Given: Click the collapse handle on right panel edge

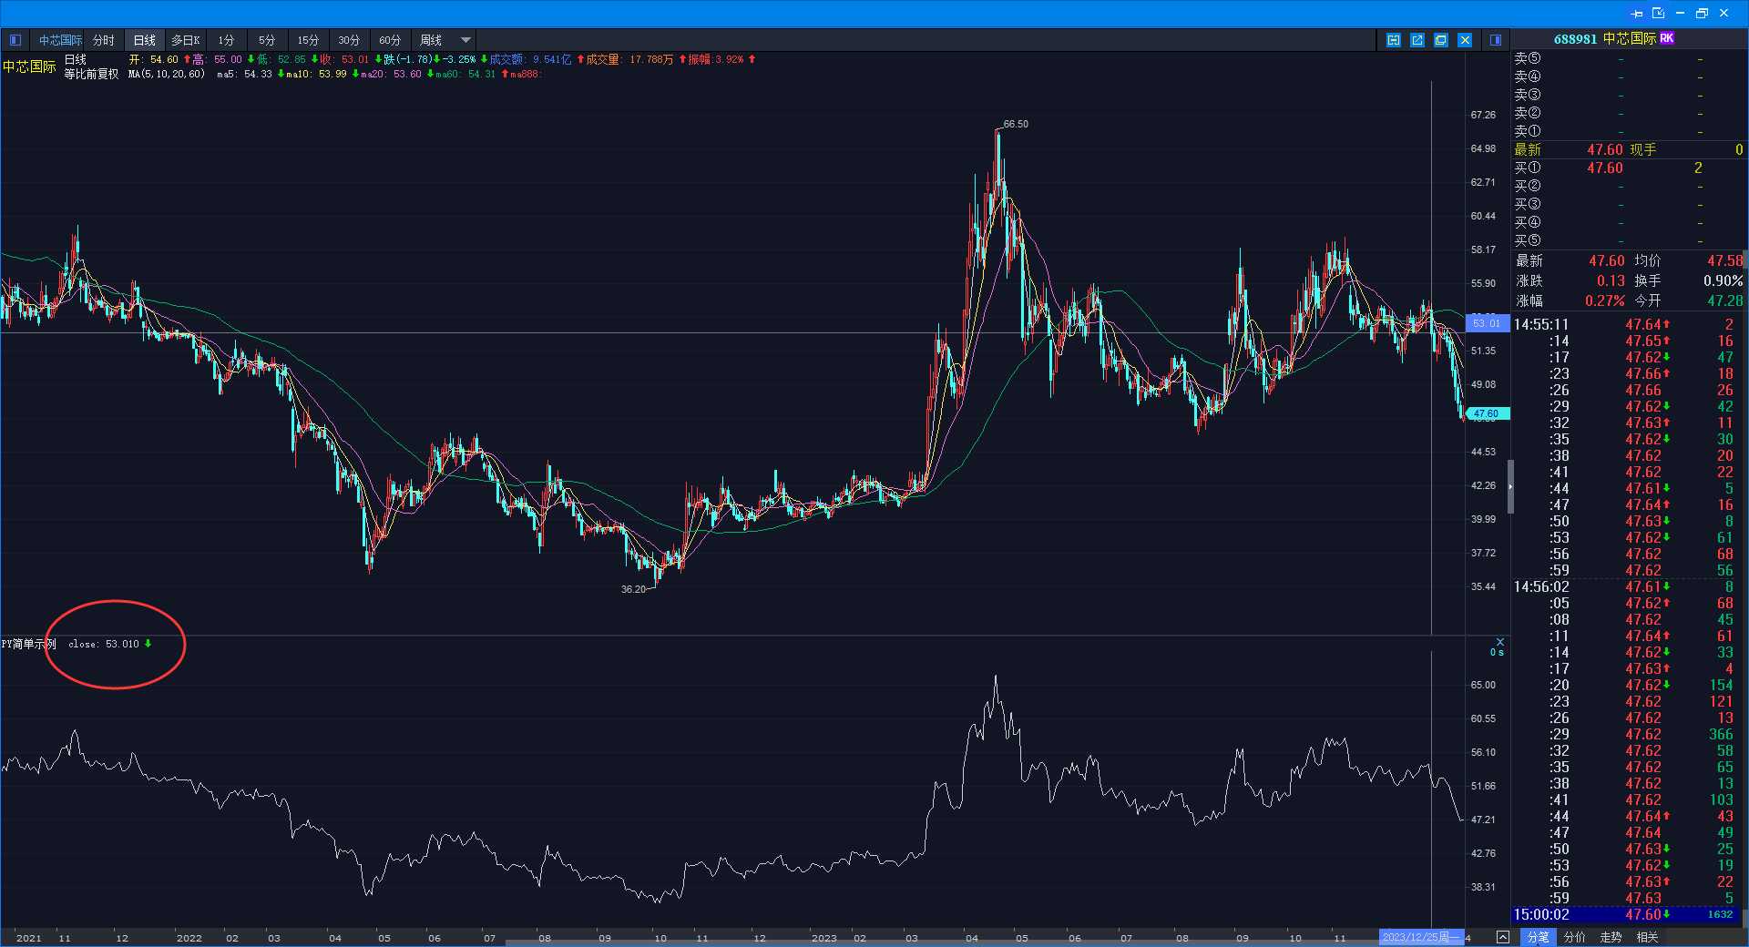Looking at the screenshot, I should pos(1509,486).
